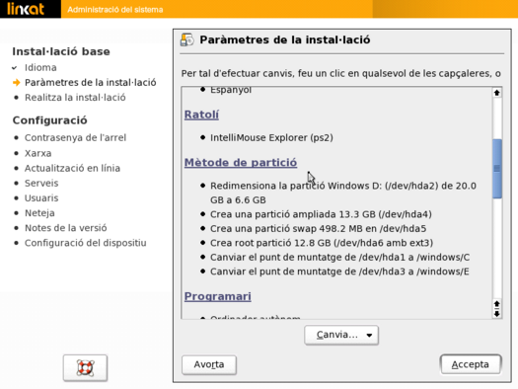518x389 pixels.
Task: Click the Instal·lació base heading
Action: tap(61, 51)
